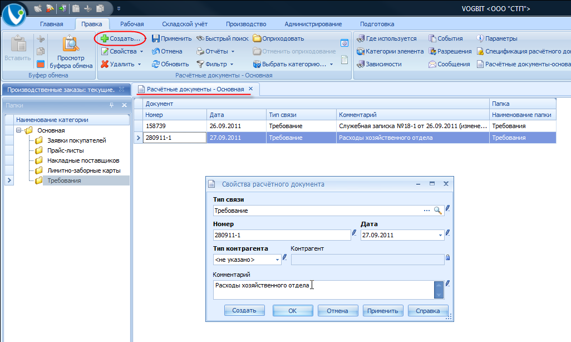The height and width of the screenshot is (342, 571).
Task: Click the pencil icon next to Номер field
Action: click(x=354, y=233)
